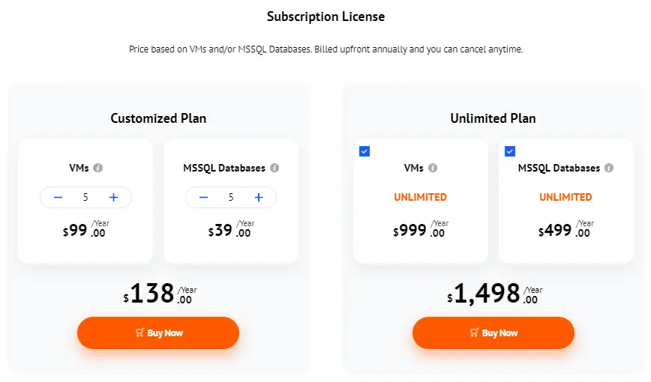This screenshot has width=651, height=382.
Task: Click info icon beside Unlimited MSSQL Databases
Action: 609,168
